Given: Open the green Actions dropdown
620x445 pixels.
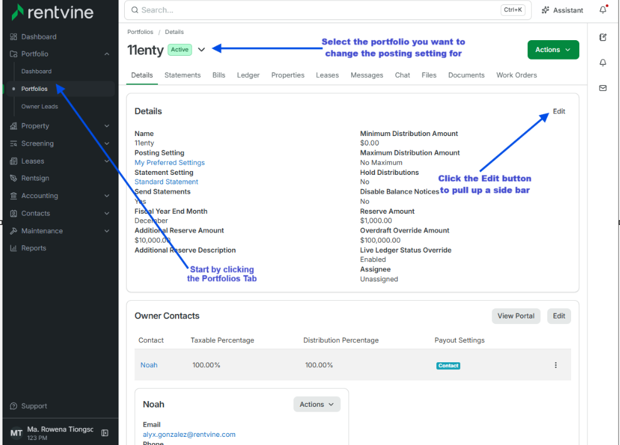Looking at the screenshot, I should (x=553, y=50).
